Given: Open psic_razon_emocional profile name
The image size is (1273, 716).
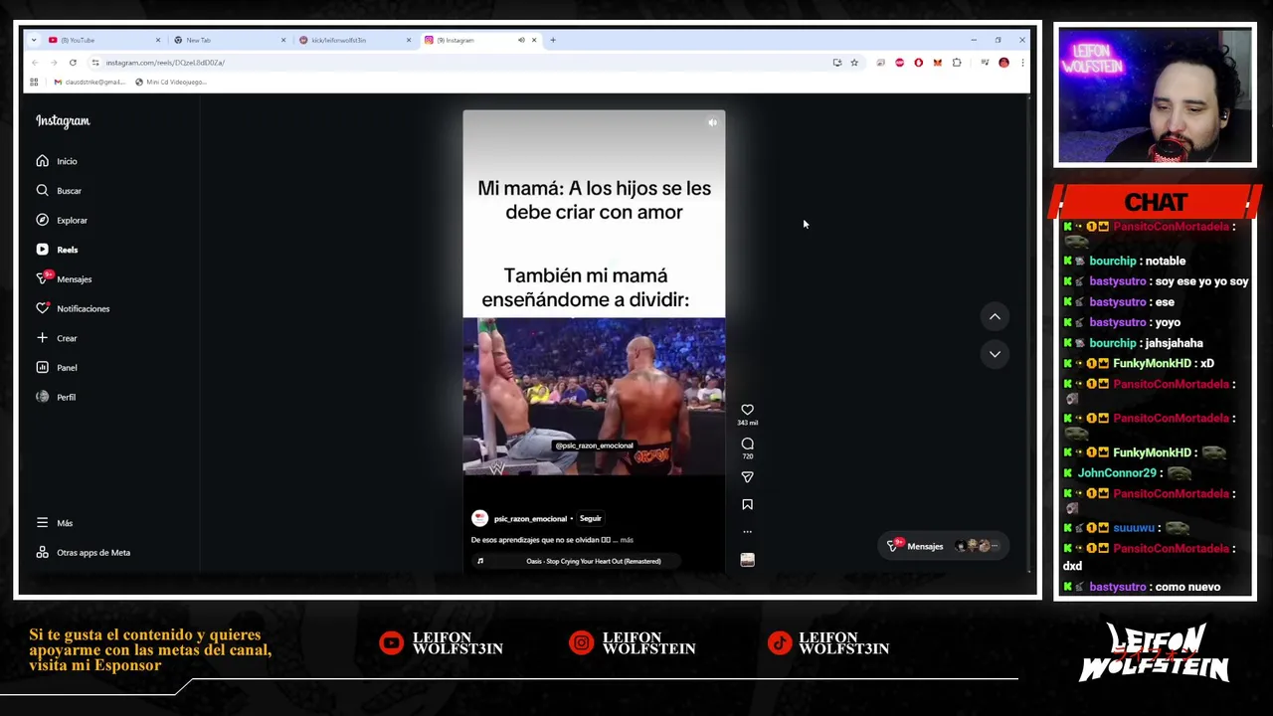Looking at the screenshot, I should (x=530, y=519).
